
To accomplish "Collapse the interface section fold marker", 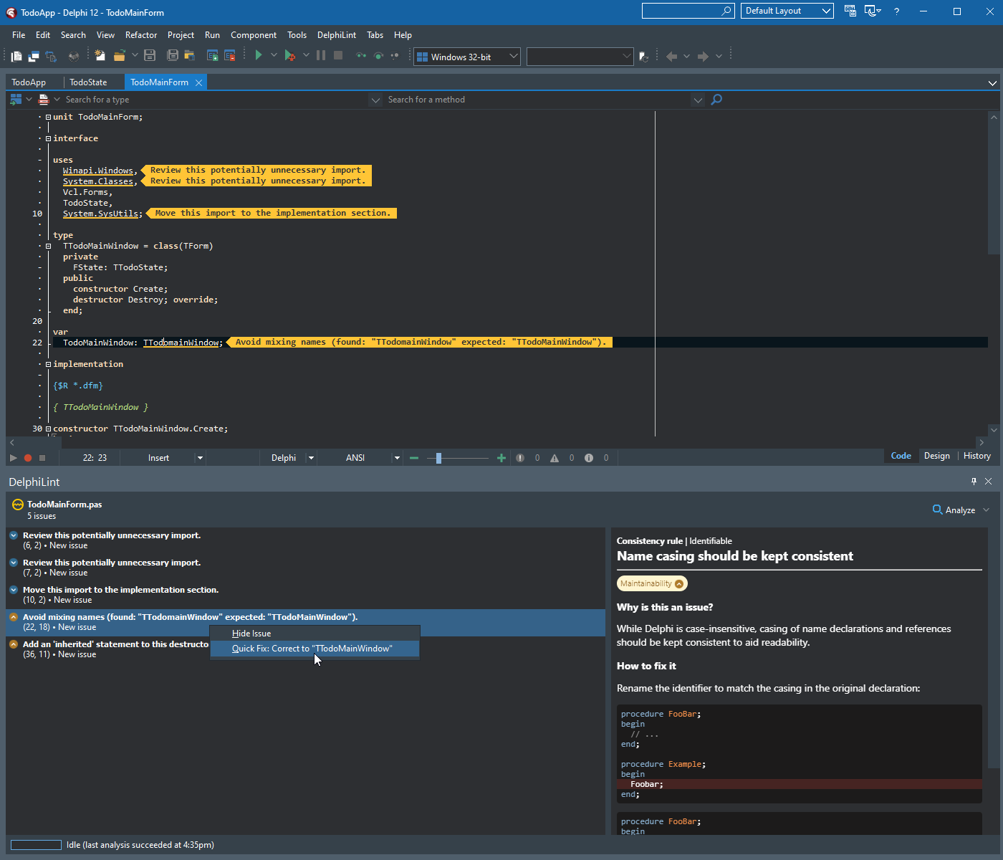I will pos(48,138).
